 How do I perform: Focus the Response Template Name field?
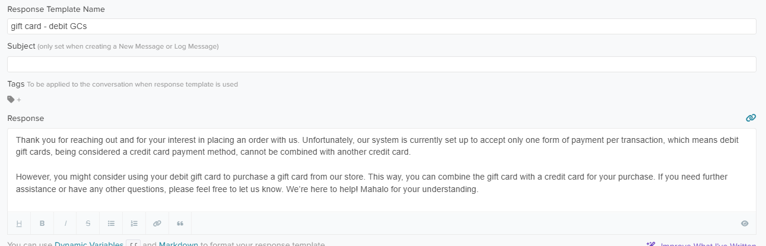(382, 26)
